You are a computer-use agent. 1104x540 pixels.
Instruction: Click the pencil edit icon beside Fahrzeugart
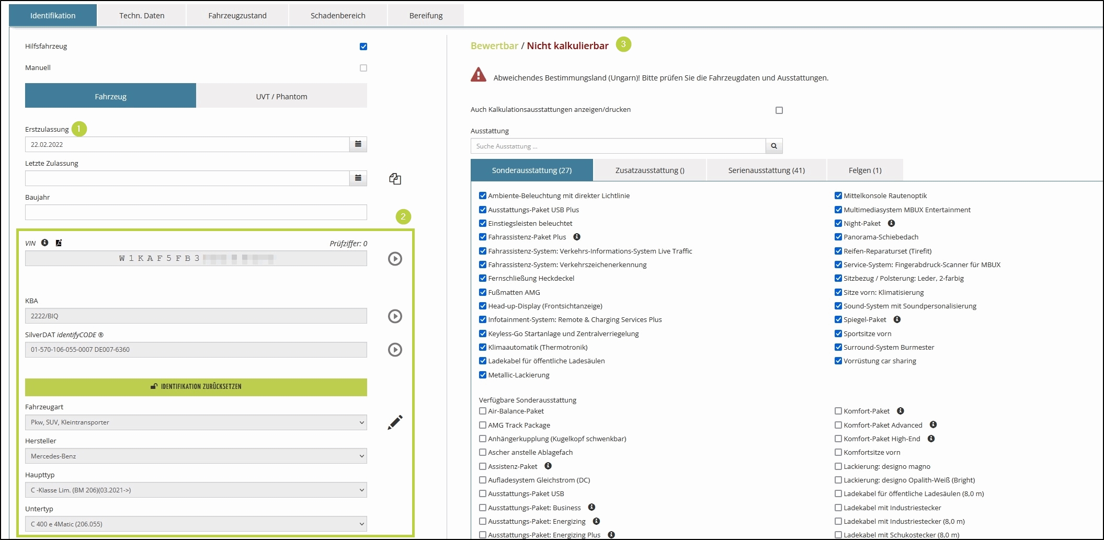coord(395,422)
